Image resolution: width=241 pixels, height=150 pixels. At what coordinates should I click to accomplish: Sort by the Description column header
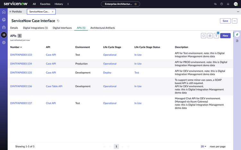point(181,47)
